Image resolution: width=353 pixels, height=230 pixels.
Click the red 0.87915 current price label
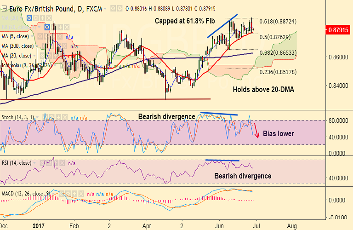coord(338,30)
